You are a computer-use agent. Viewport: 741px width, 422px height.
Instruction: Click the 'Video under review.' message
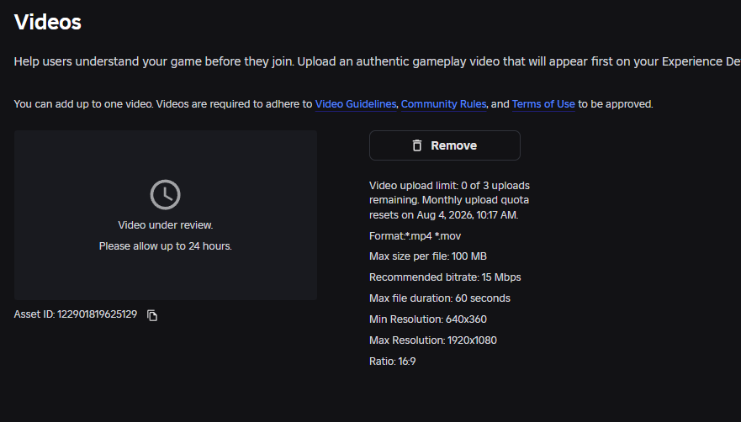tap(166, 225)
